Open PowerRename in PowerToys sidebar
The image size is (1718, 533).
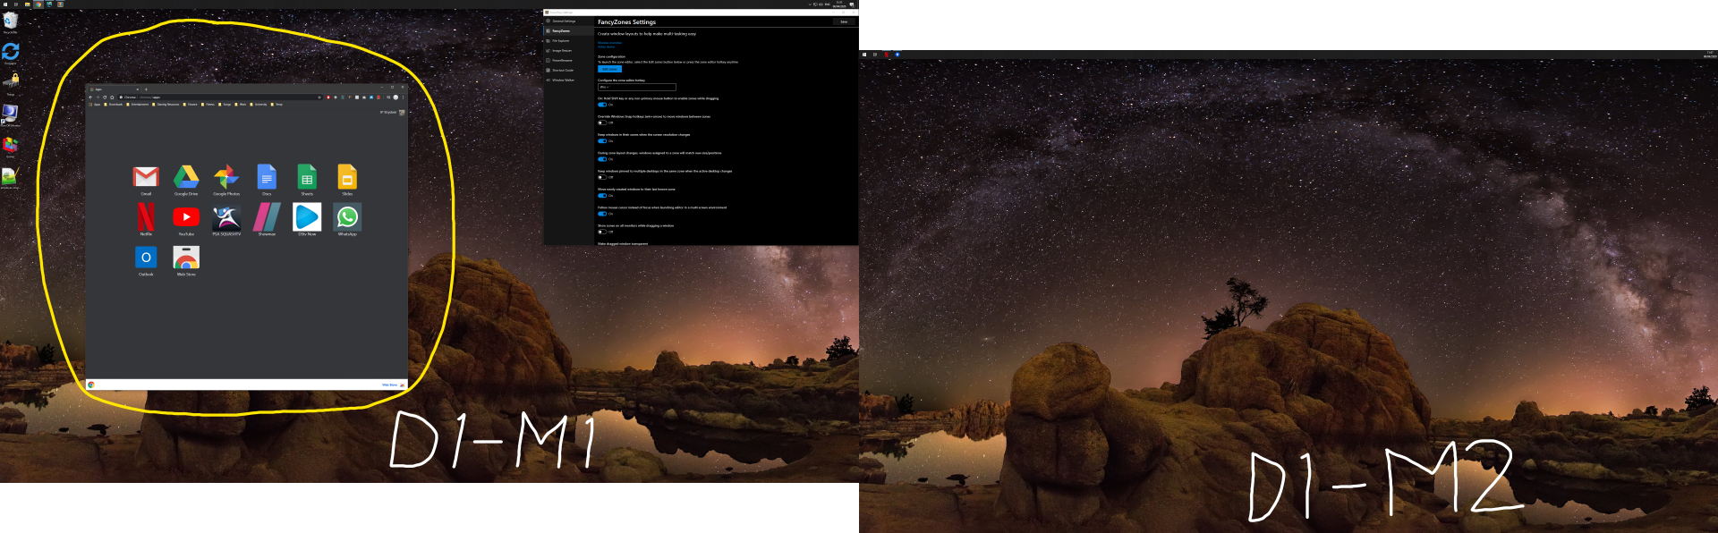point(569,60)
